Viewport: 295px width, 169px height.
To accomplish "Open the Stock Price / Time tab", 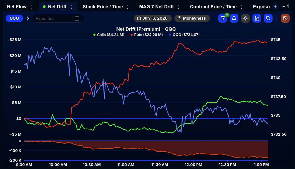I will tap(103, 7).
